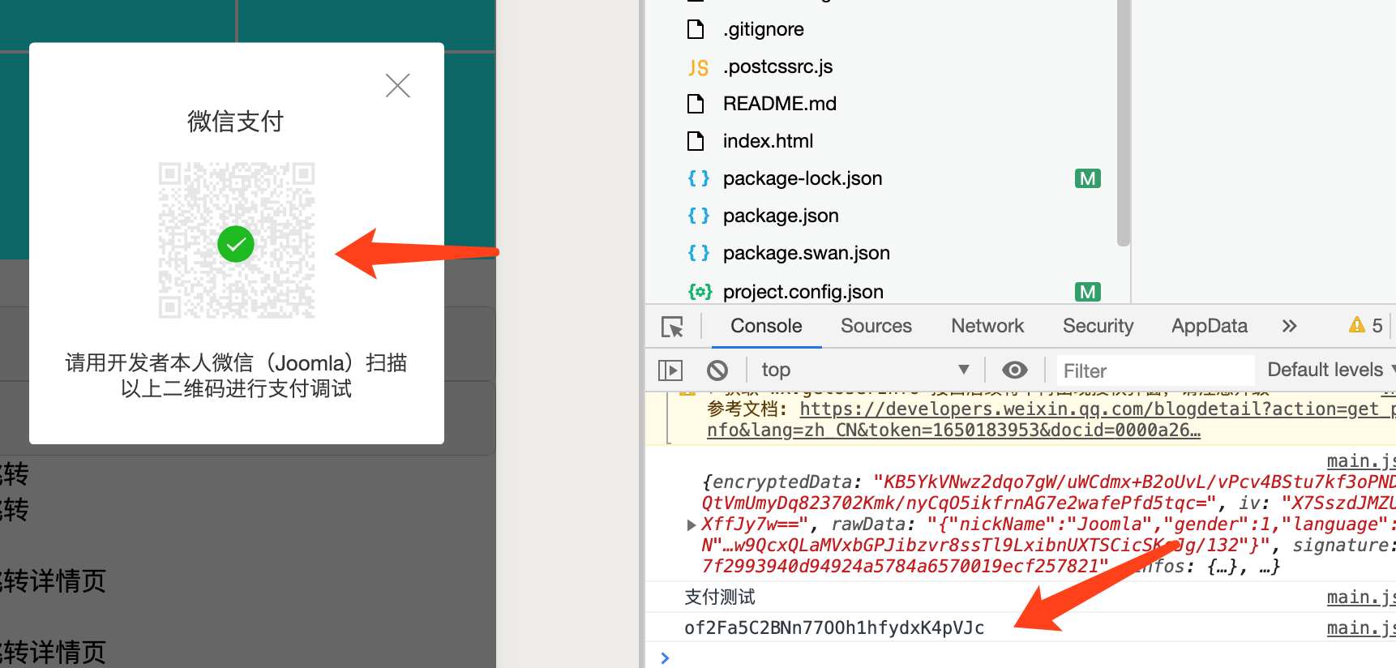1396x668 pixels.
Task: Open package.json file
Action: [781, 216]
